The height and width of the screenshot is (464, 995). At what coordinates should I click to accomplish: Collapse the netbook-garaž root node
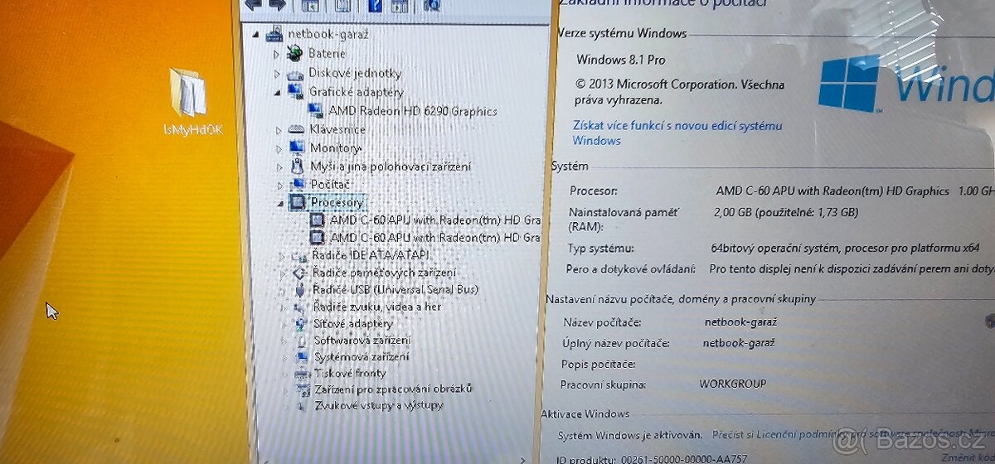[255, 36]
